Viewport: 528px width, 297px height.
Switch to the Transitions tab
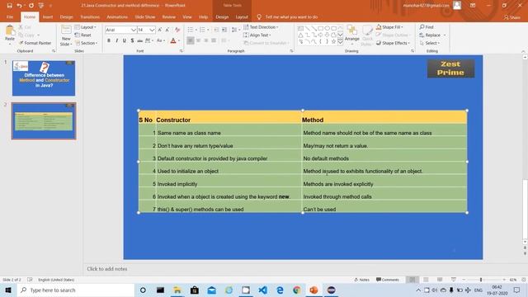tap(90, 16)
